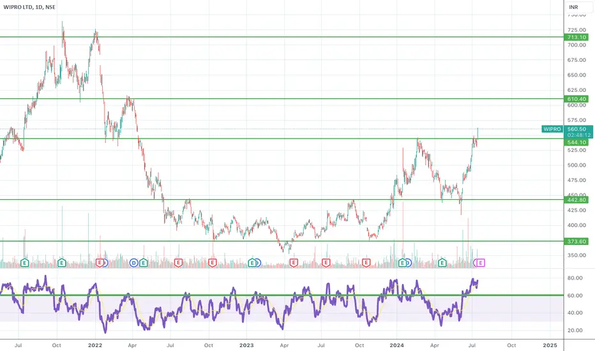The width and height of the screenshot is (595, 351).
Task: Select the 713.10 horizontal line price label
Action: click(x=576, y=37)
